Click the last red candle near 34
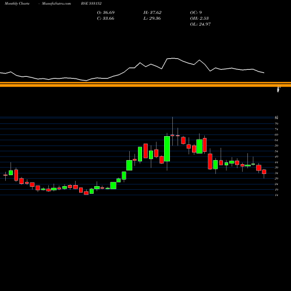The image size is (291, 291). click(264, 172)
